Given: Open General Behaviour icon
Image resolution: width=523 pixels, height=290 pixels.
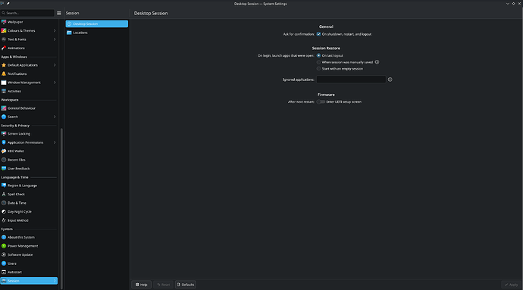Looking at the screenshot, I should [x=4, y=108].
